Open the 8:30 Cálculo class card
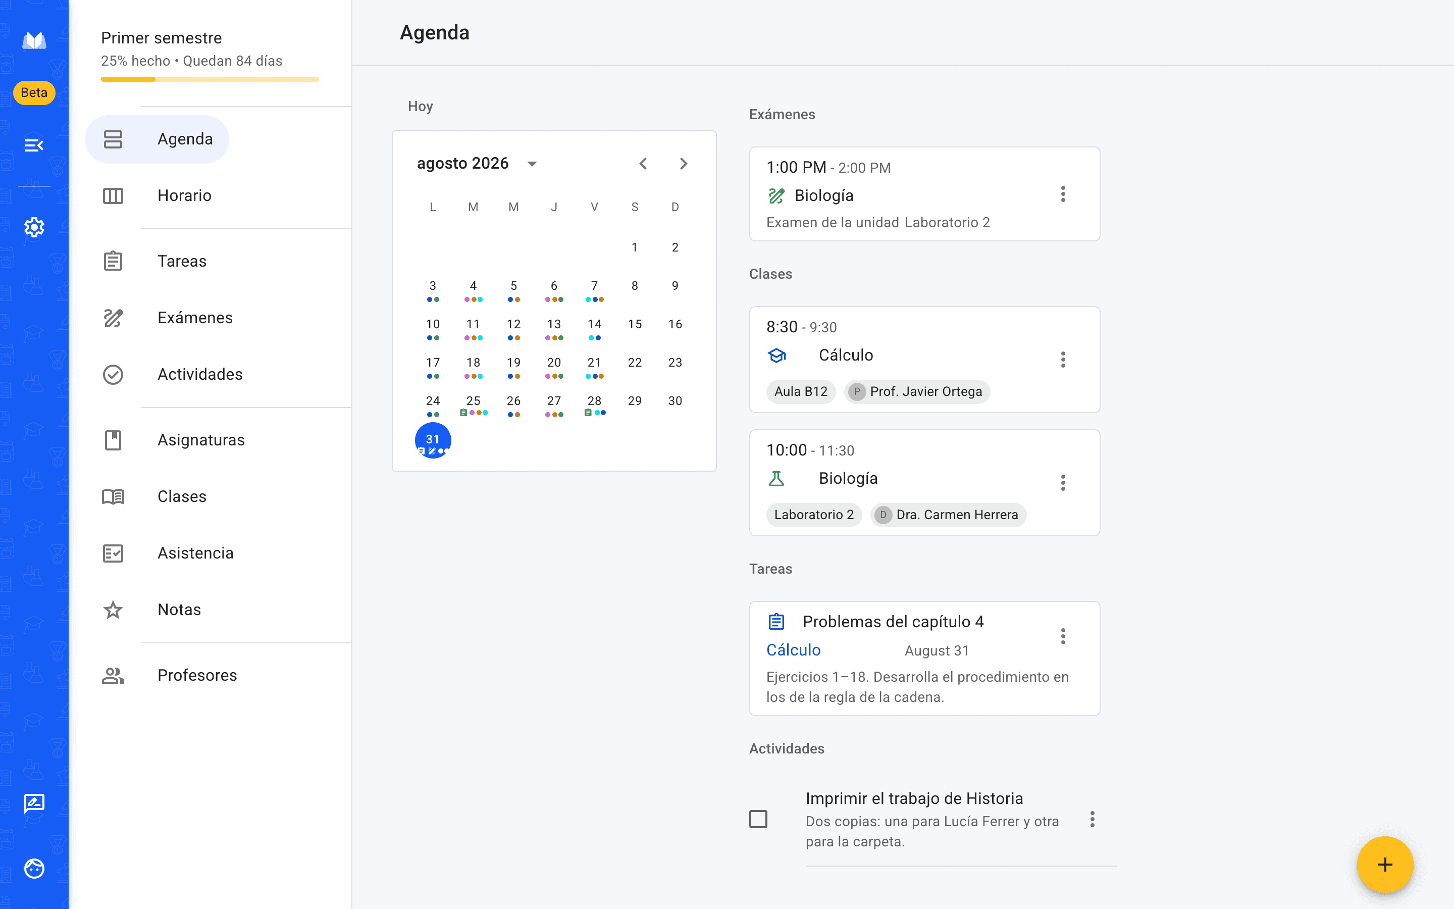 (924, 360)
